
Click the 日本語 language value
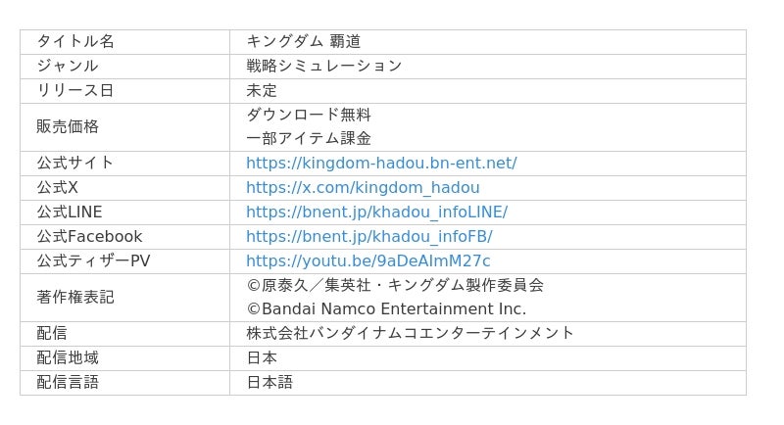pos(269,383)
